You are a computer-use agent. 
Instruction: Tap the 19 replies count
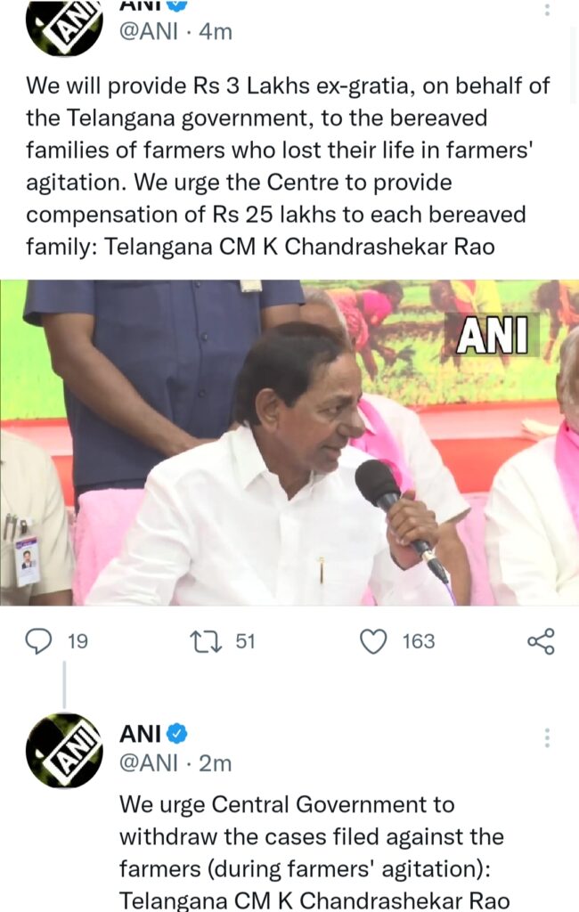77,641
